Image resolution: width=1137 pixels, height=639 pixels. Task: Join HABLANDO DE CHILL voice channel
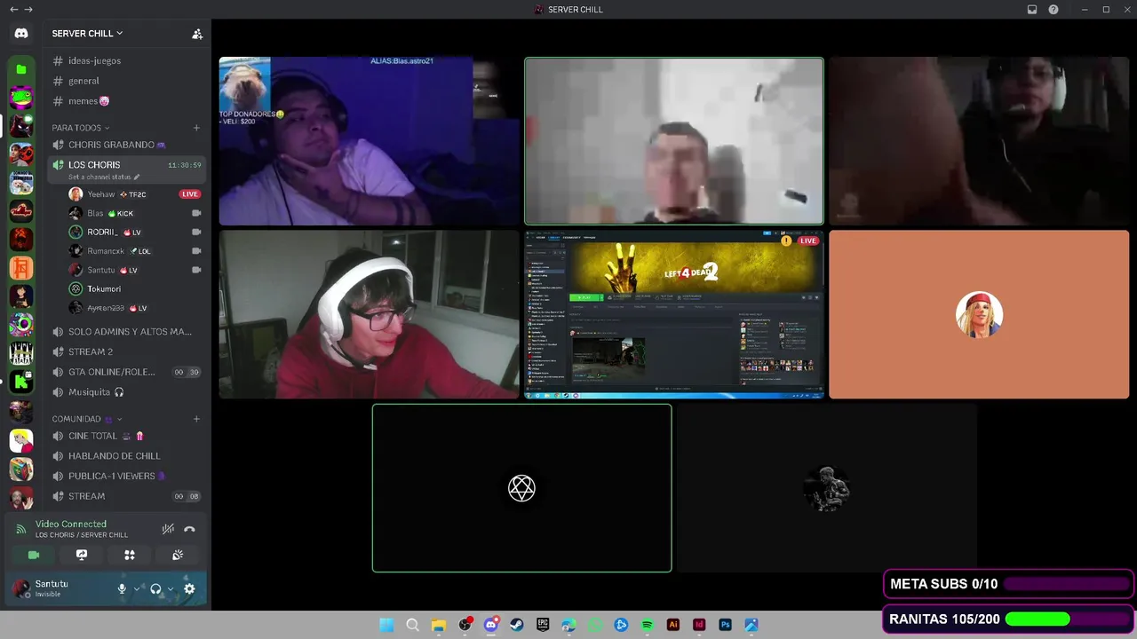click(124, 456)
